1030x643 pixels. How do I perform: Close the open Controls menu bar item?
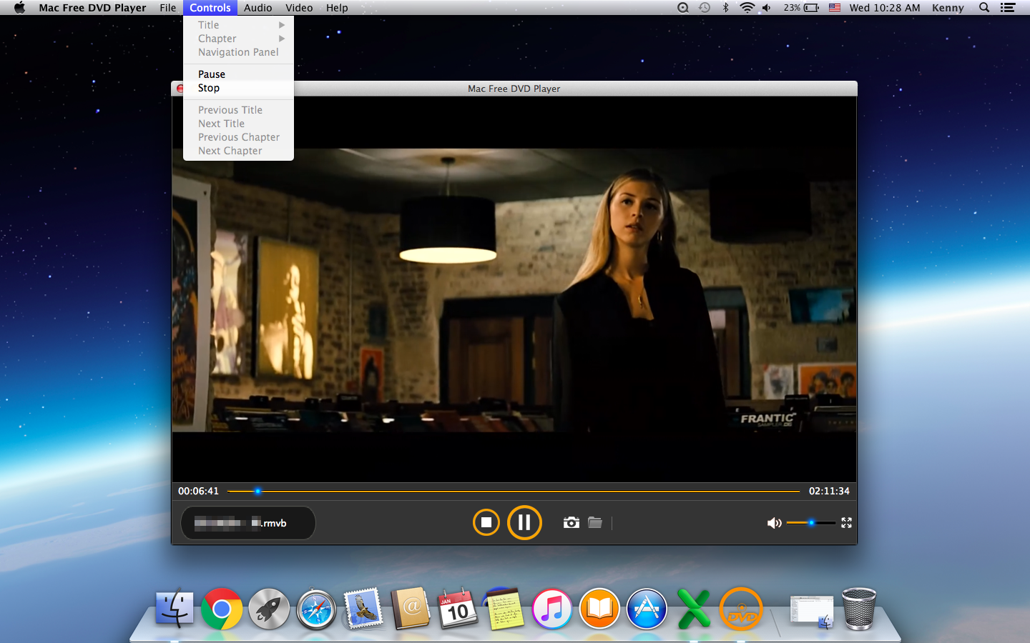[x=210, y=8]
